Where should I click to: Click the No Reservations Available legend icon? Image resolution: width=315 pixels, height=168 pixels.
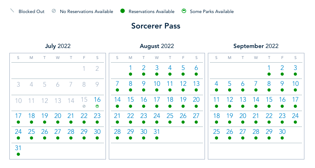tap(54, 11)
